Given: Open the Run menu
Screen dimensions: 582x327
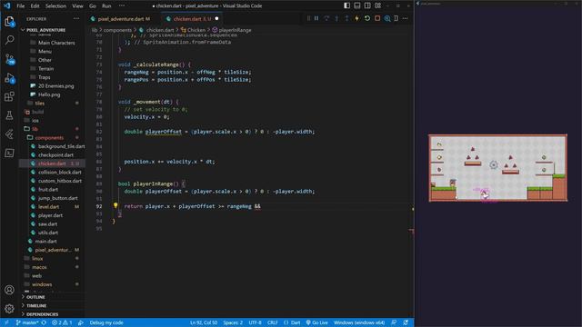Looking at the screenshot, I should point(106,6).
